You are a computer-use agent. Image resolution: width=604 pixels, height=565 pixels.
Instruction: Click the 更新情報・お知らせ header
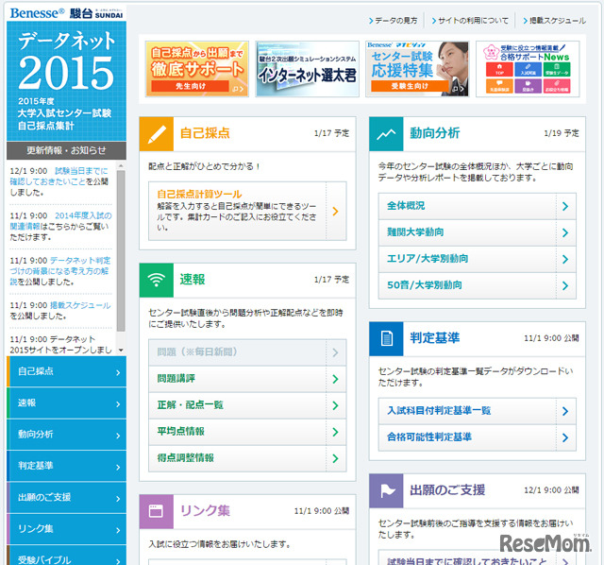[66, 150]
